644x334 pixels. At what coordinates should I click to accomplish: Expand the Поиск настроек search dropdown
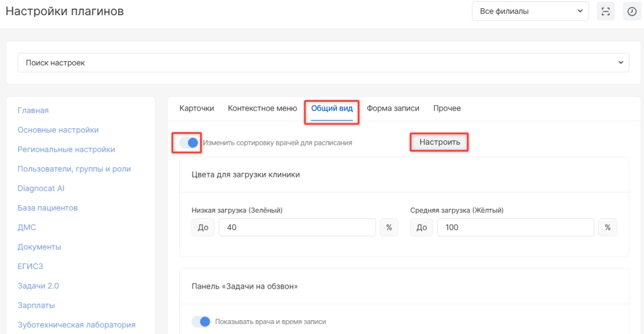click(x=323, y=62)
